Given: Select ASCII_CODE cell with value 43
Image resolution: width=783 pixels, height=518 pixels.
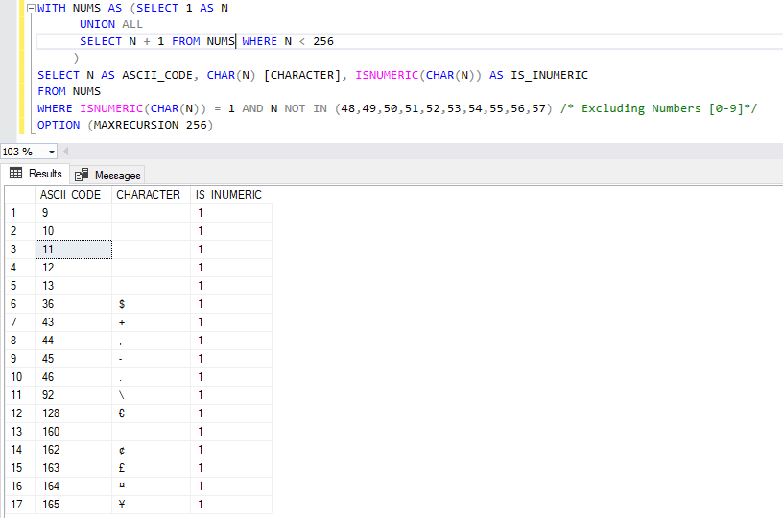Looking at the screenshot, I should pyautogui.click(x=73, y=322).
